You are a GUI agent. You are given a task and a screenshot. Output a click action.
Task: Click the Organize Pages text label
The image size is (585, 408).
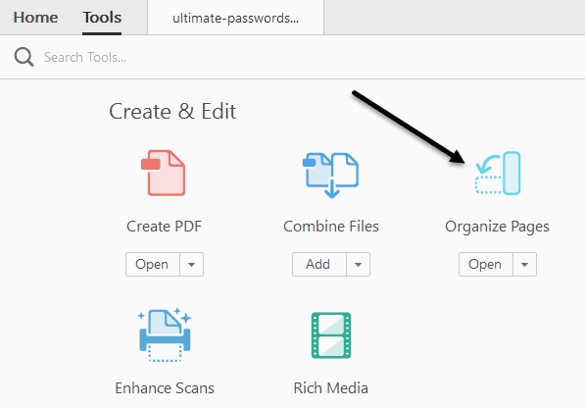point(497,227)
